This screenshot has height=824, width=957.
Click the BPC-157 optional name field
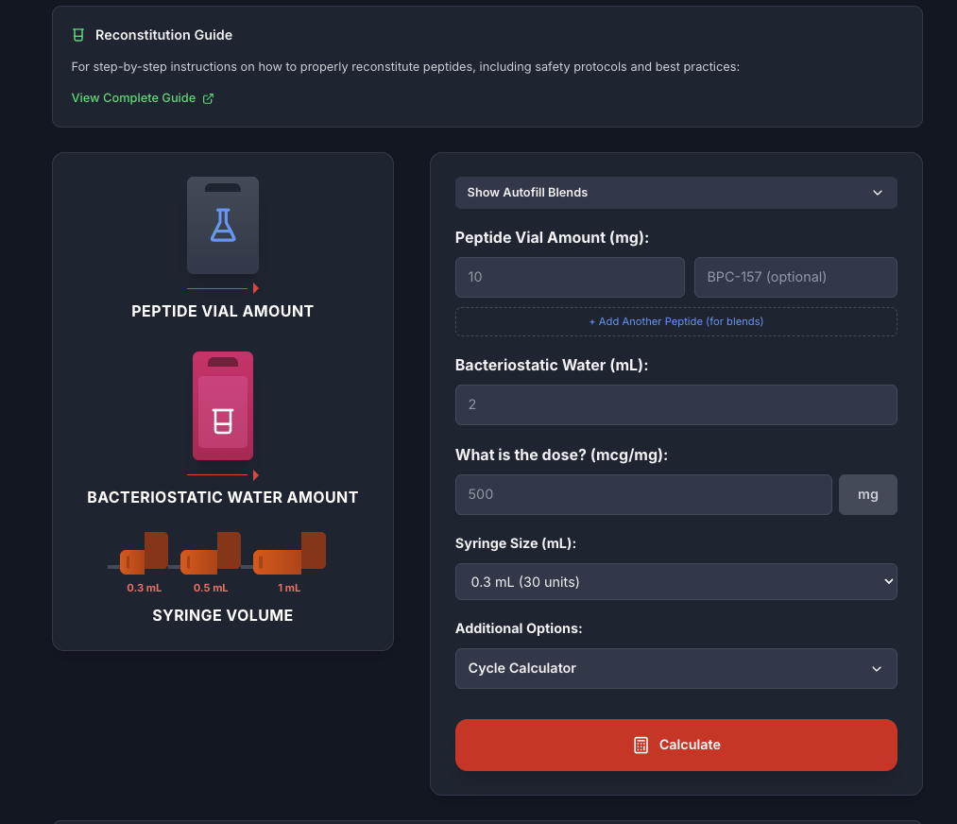(795, 277)
